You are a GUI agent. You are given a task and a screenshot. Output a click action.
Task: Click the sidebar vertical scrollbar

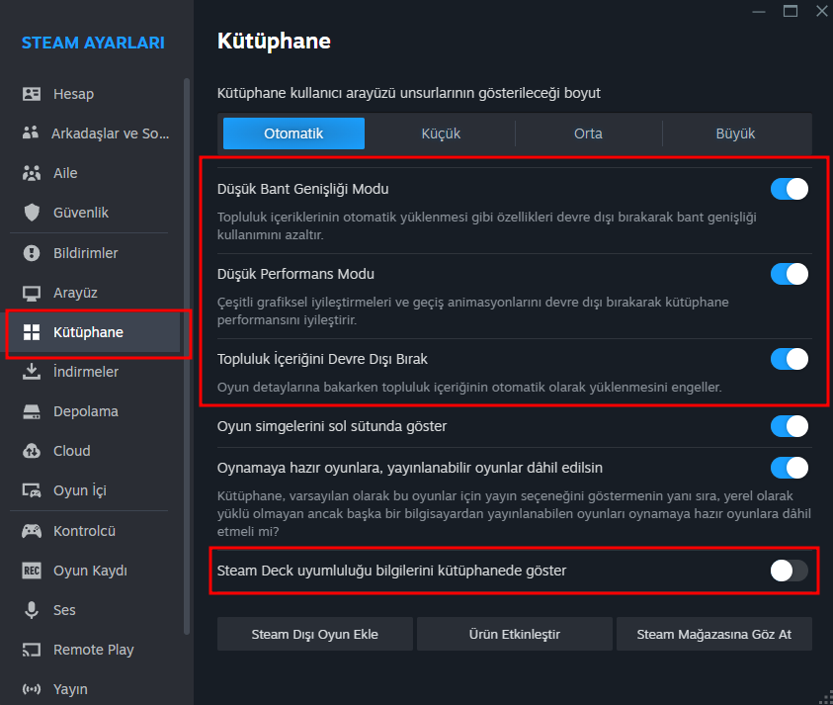[187, 356]
